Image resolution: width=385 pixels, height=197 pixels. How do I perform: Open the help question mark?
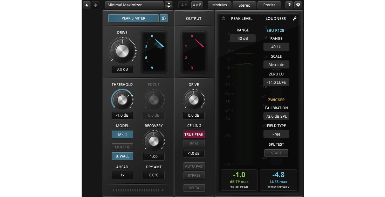click(289, 5)
